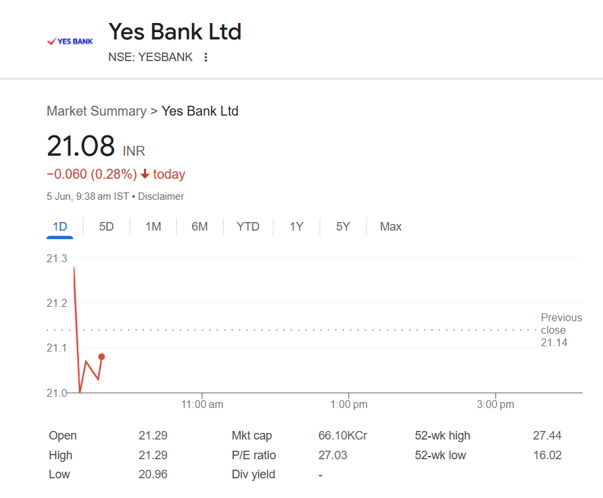
Task: View the 1Y chart range
Action: 297,227
